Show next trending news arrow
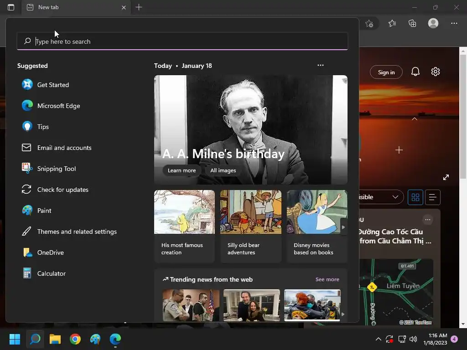This screenshot has height=350, width=467. click(x=343, y=314)
